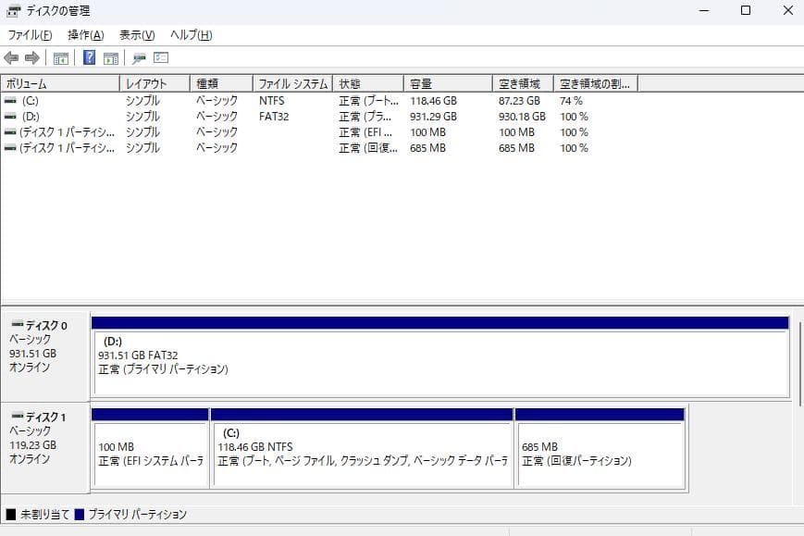Click the forward navigation arrow
Screen dimensions: 804x536
31,57
